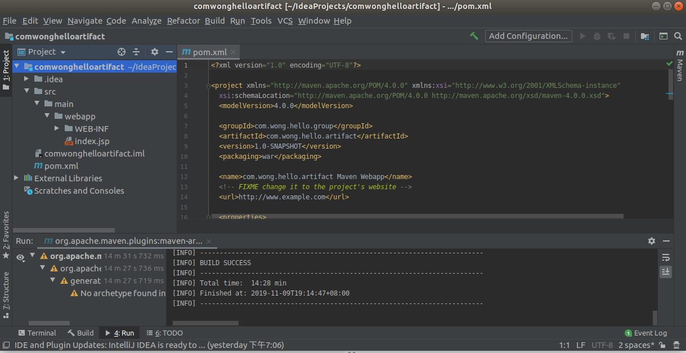Click the Run Anything icon beside search
Viewport: 686px width, 353px height.
(x=663, y=36)
